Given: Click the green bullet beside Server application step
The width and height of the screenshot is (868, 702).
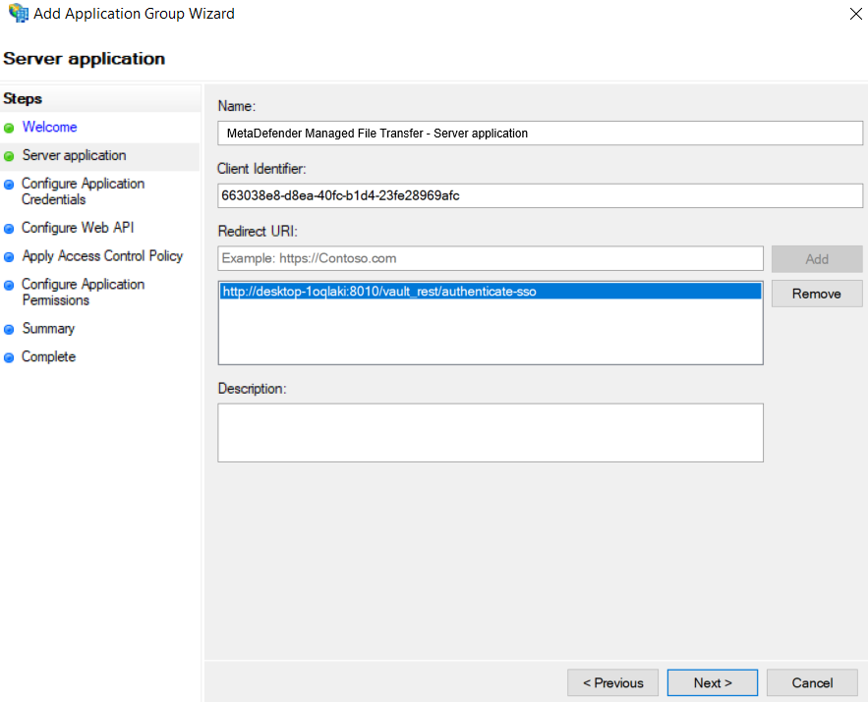Looking at the screenshot, I should click(9, 156).
